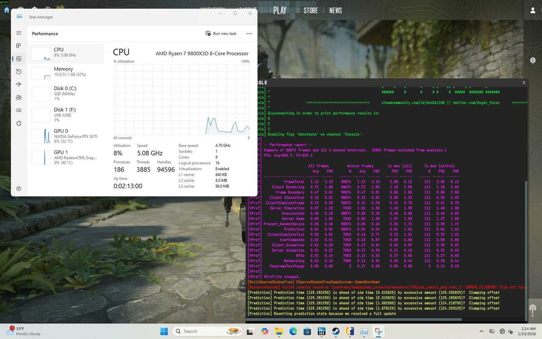Image resolution: width=542 pixels, height=339 pixels.
Task: Expand hidden system tray icons chevron
Action: pos(481,331)
